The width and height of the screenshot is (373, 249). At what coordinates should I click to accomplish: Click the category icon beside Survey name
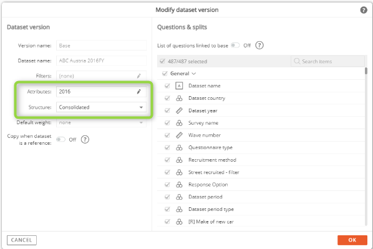coord(179,123)
